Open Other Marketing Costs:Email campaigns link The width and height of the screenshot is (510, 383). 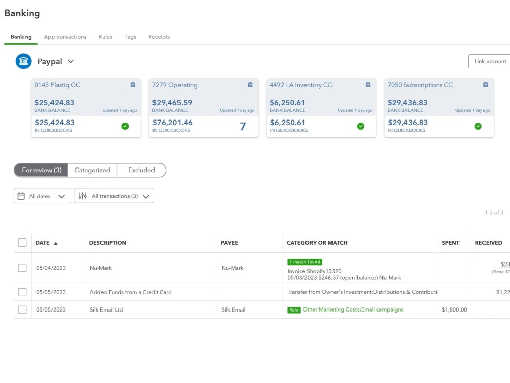[353, 310]
